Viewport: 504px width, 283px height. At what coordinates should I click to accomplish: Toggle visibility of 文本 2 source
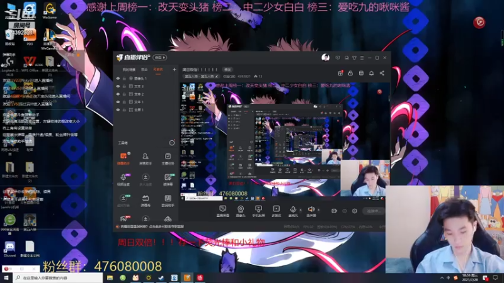(x=118, y=94)
